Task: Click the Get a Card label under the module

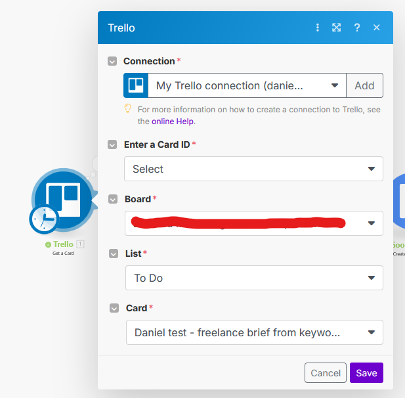Action: tap(63, 254)
